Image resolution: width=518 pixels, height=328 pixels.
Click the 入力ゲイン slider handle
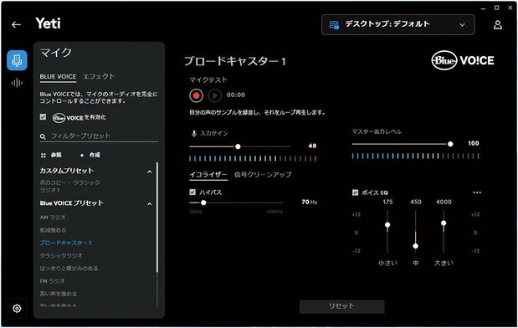[x=238, y=146]
